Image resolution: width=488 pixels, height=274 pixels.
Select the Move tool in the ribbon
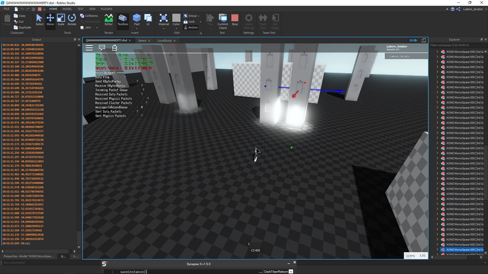pos(50,20)
